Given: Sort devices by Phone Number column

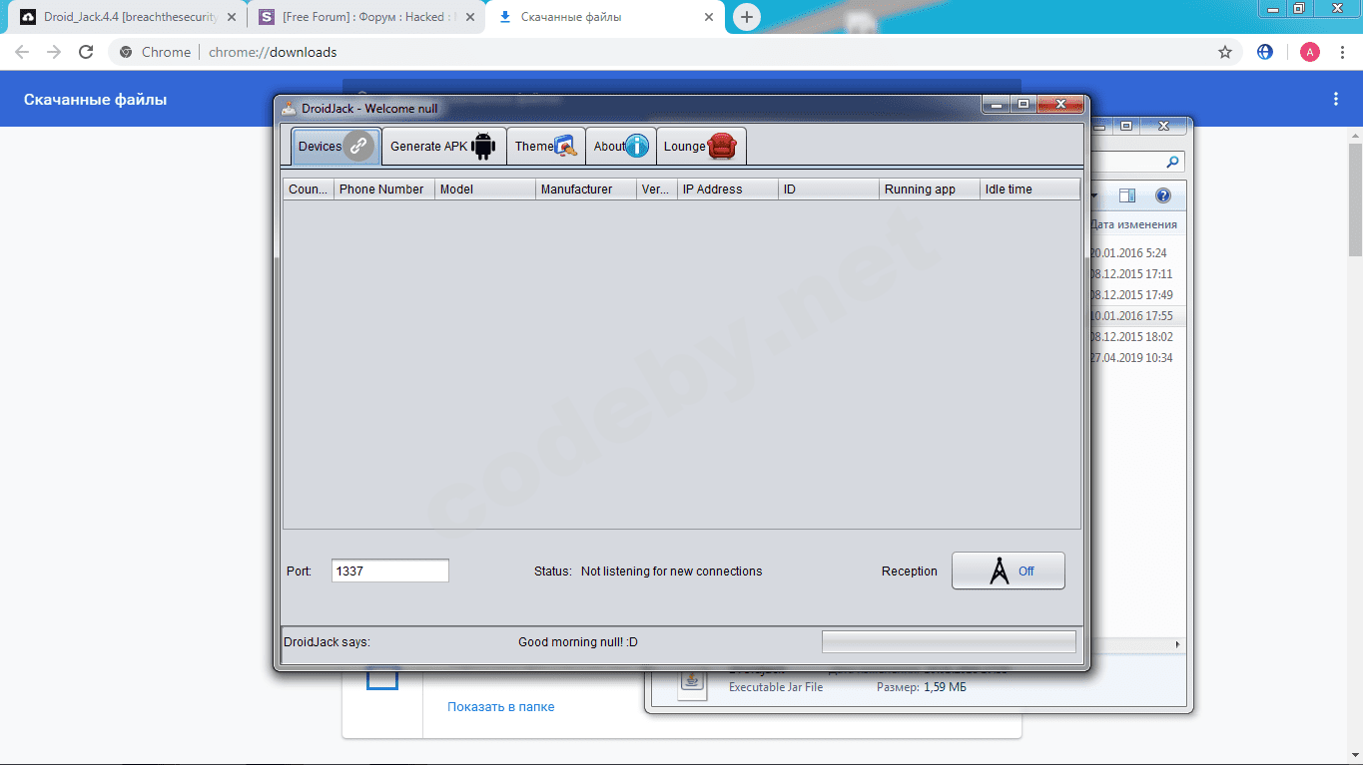Looking at the screenshot, I should pos(384,189).
